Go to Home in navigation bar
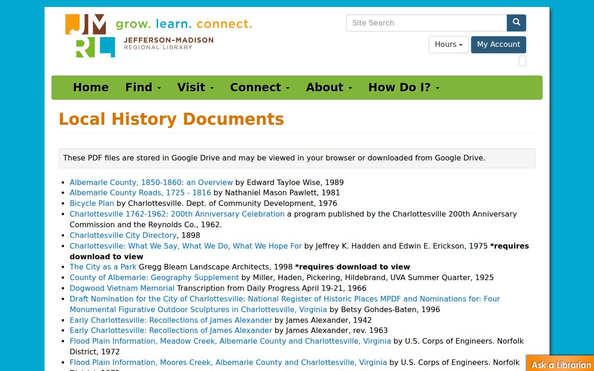 coord(91,88)
